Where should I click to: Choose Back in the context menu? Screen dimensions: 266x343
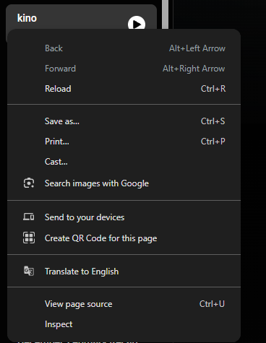click(124, 48)
